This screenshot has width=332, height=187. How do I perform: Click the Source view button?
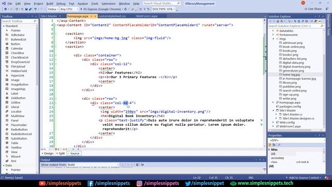[x=74, y=153]
